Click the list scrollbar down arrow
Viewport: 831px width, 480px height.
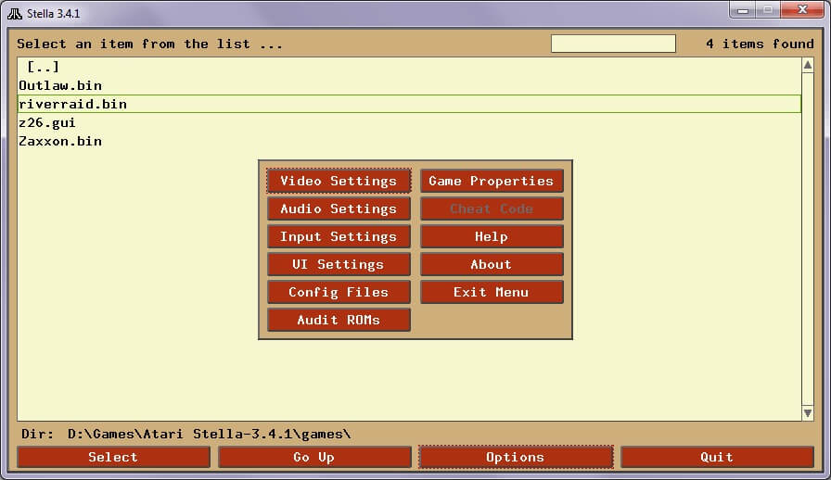coord(808,413)
